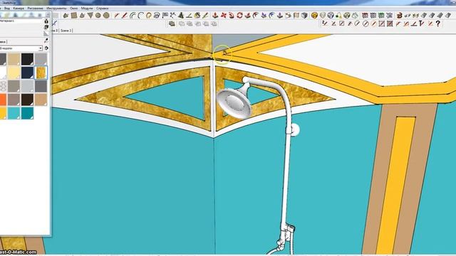Click the yellow cube style icon
The width and height of the screenshot is (456, 256).
pos(314,16)
